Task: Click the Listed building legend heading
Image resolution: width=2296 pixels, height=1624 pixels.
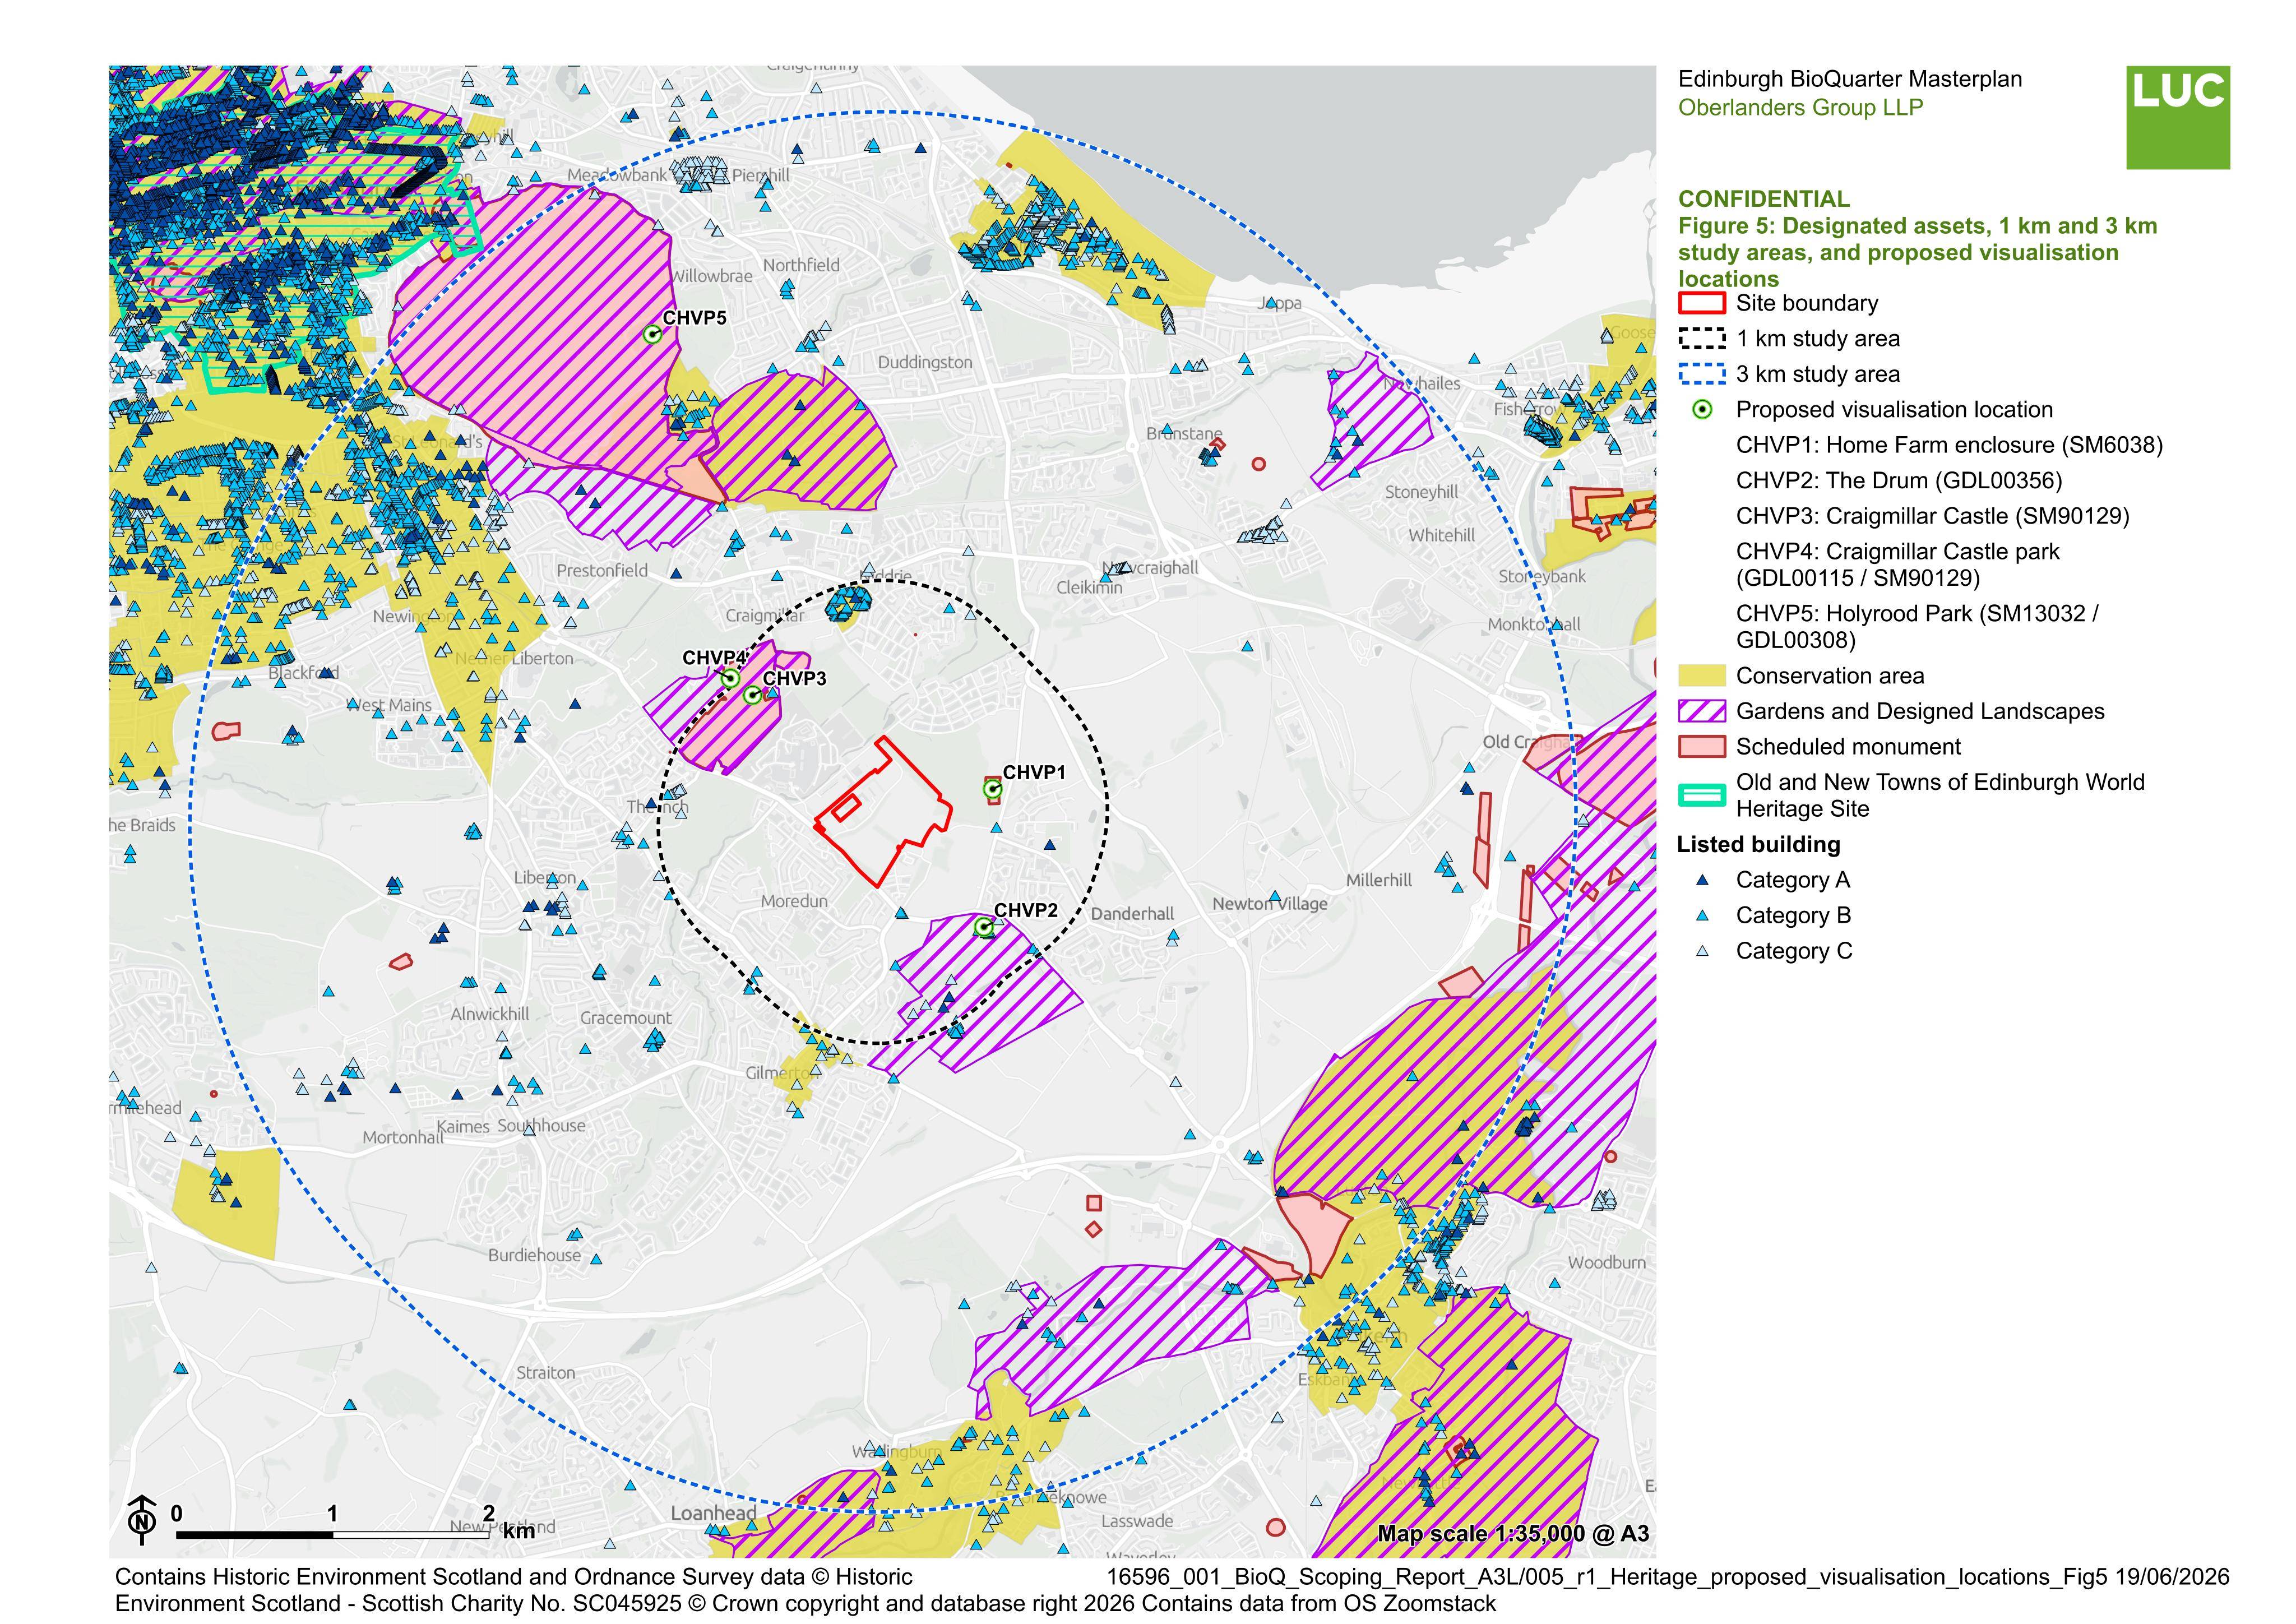Action: click(x=1758, y=845)
